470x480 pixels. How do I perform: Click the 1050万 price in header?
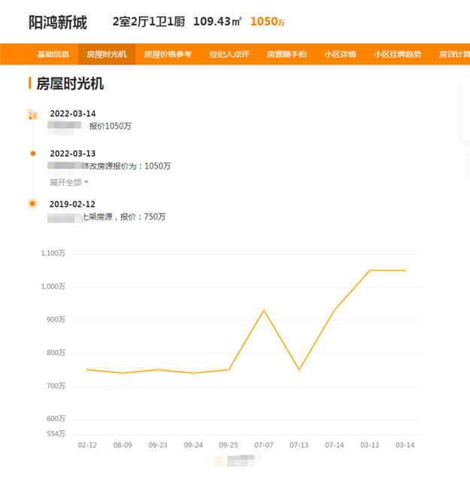tap(268, 22)
